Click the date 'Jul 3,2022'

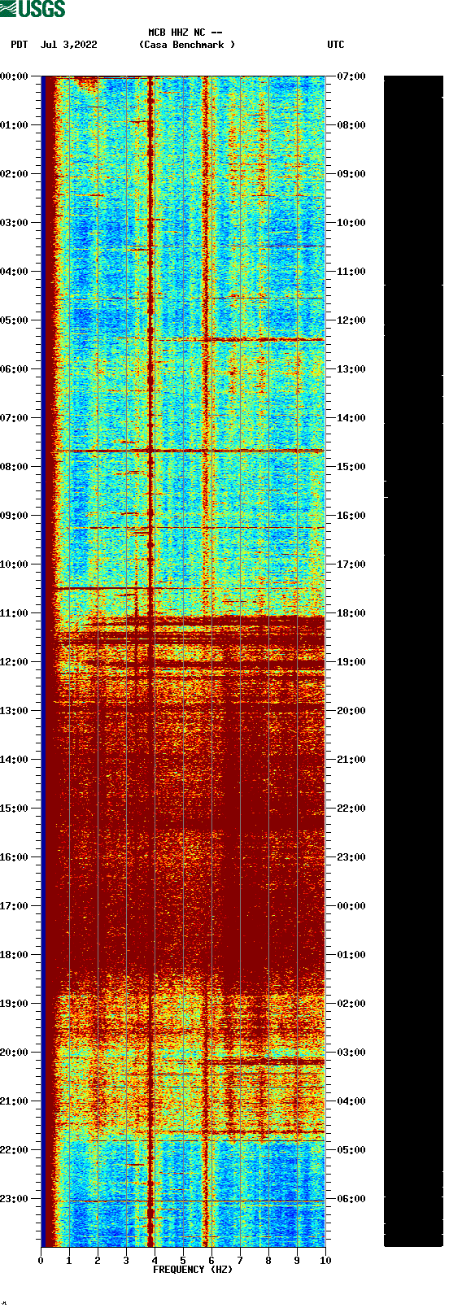click(x=69, y=45)
